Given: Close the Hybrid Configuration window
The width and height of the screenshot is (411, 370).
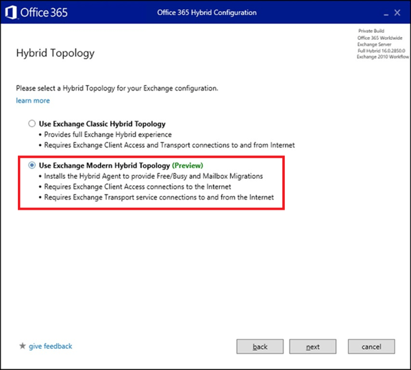Looking at the screenshot, I should coord(397,12).
